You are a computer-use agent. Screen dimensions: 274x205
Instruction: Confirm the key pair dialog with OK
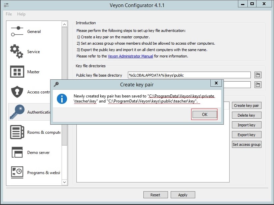(x=204, y=115)
